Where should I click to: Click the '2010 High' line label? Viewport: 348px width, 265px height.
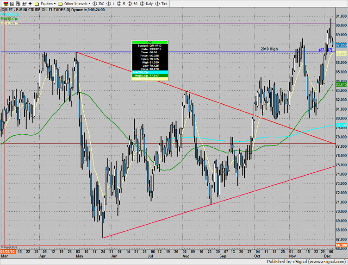(269, 49)
